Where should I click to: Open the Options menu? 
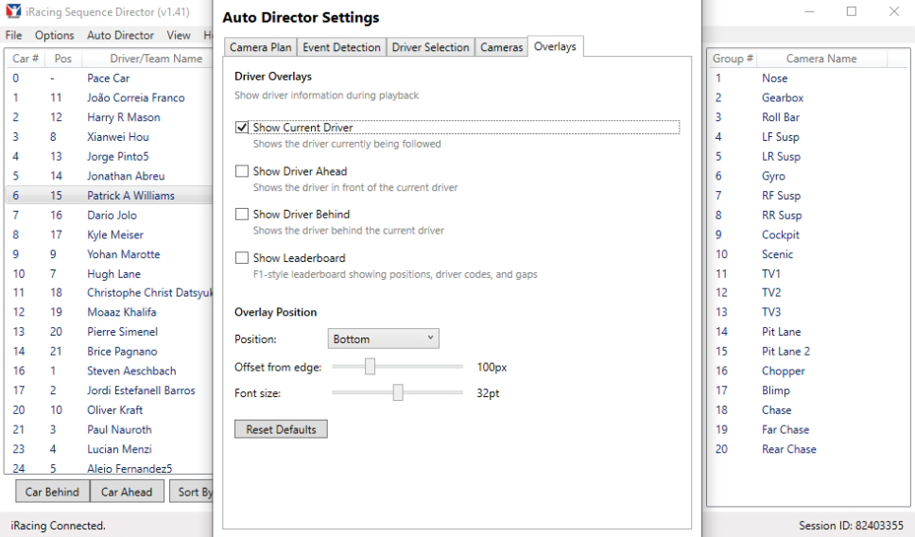[x=54, y=35]
